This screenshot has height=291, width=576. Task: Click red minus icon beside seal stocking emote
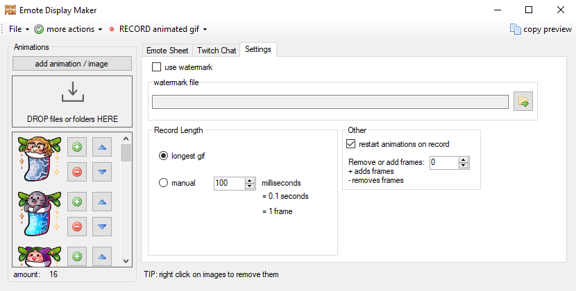tap(77, 226)
